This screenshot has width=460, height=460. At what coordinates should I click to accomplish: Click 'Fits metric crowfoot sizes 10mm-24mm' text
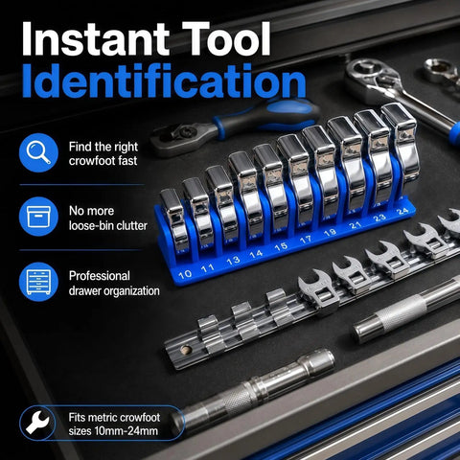114,425
